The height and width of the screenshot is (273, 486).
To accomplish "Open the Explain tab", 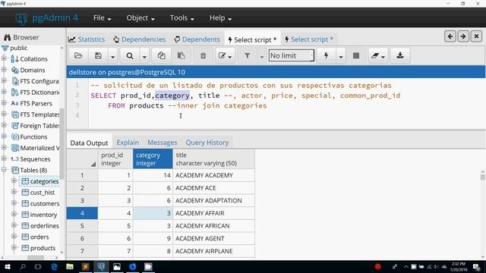I will point(128,143).
